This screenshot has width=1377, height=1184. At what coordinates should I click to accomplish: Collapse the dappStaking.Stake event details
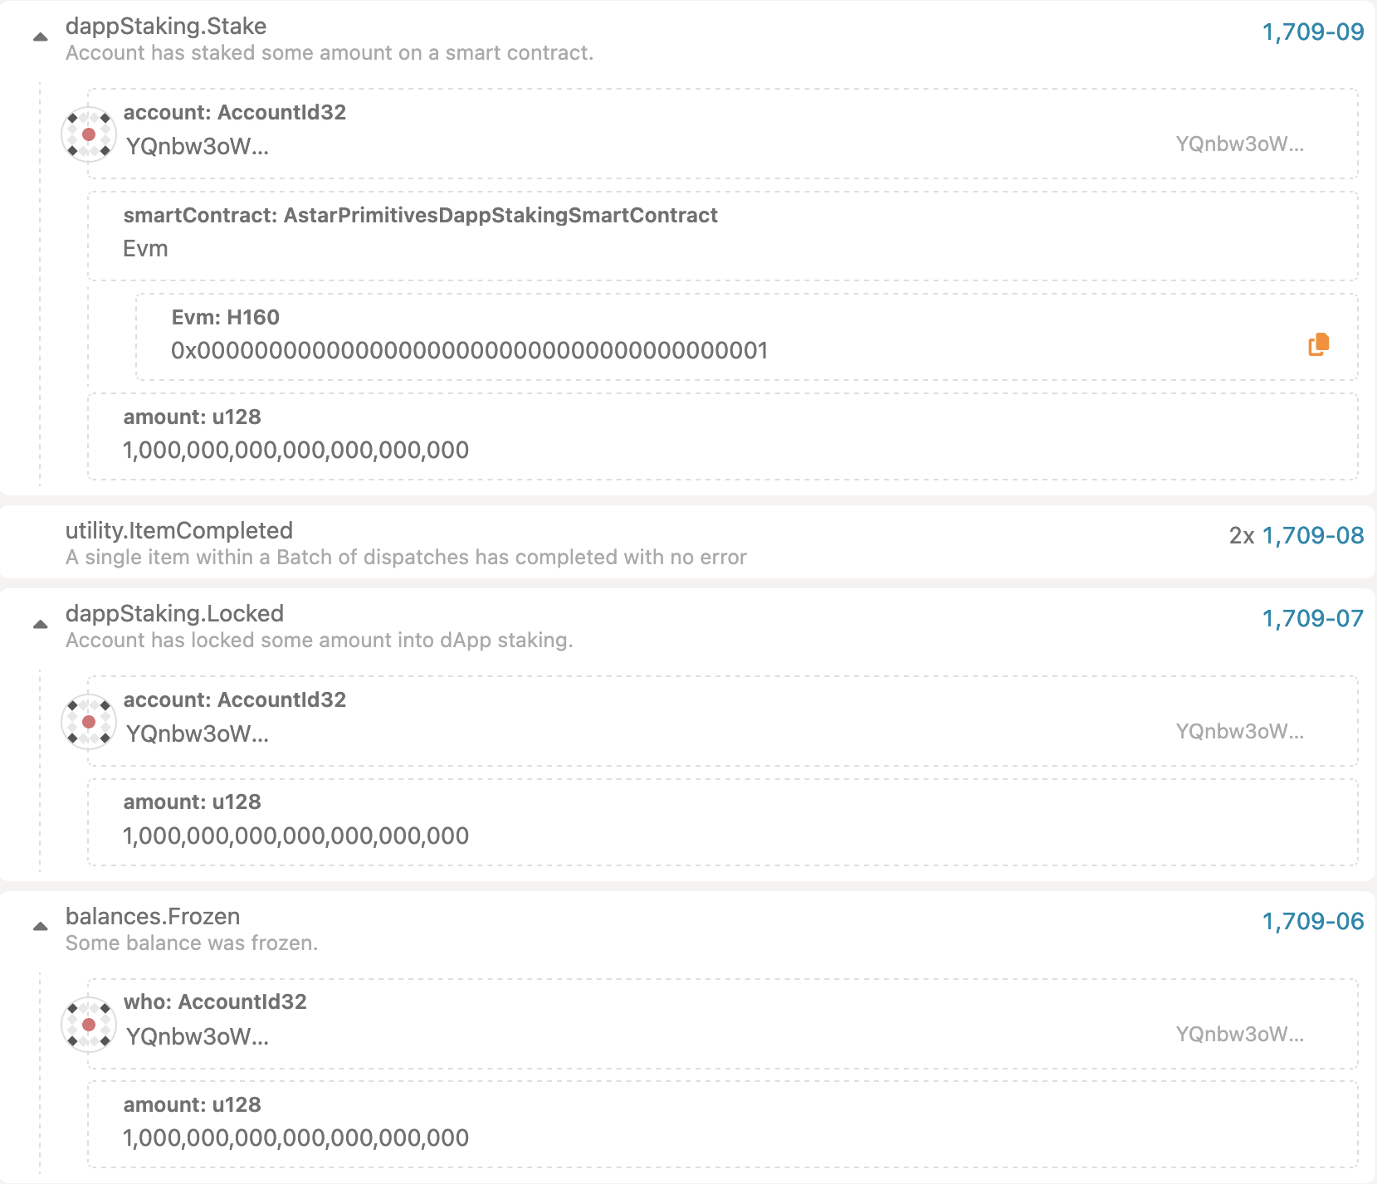(x=40, y=37)
